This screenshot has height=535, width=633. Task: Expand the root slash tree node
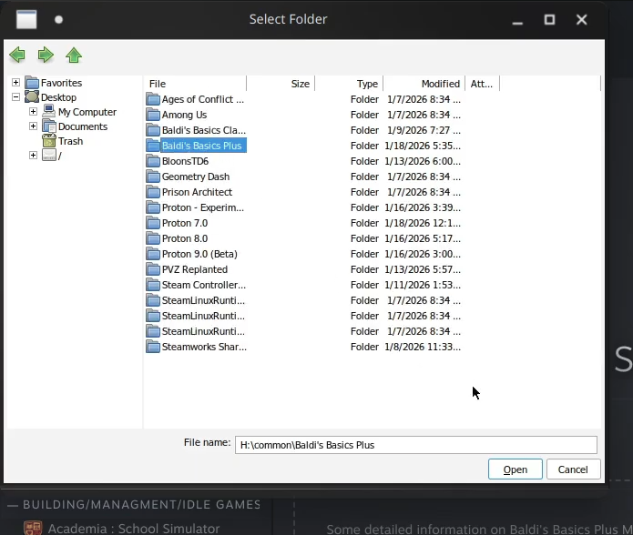click(x=33, y=156)
